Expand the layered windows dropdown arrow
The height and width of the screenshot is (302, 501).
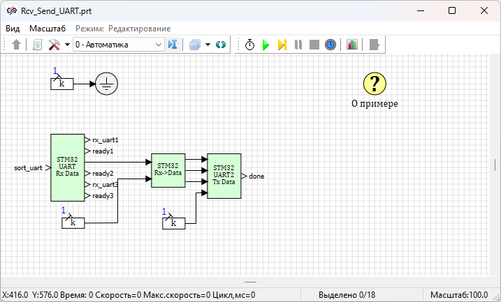pos(208,45)
